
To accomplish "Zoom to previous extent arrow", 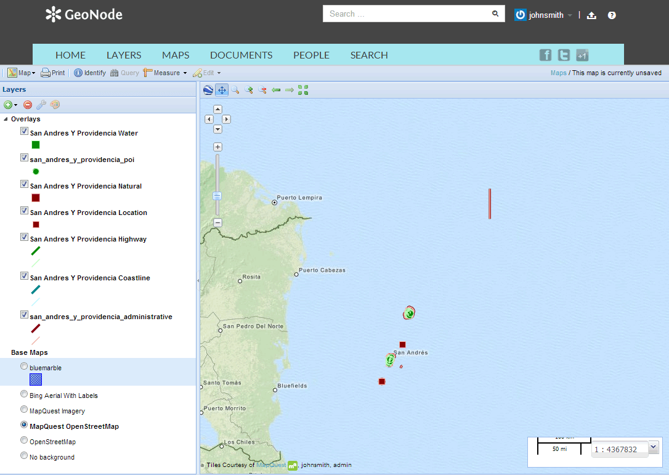I will click(276, 90).
